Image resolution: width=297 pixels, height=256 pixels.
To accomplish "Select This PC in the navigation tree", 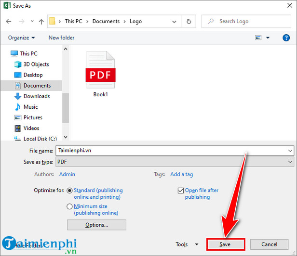I will coord(29,53).
